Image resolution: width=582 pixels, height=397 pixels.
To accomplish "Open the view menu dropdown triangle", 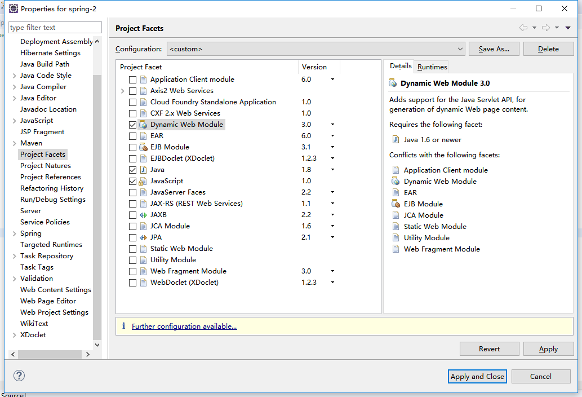I will 567,28.
